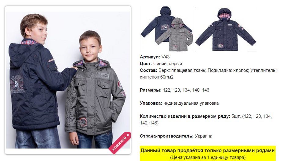Click the 'Размеры:' label
Image resolution: width=284 pixels, height=161 pixels.
(151, 90)
